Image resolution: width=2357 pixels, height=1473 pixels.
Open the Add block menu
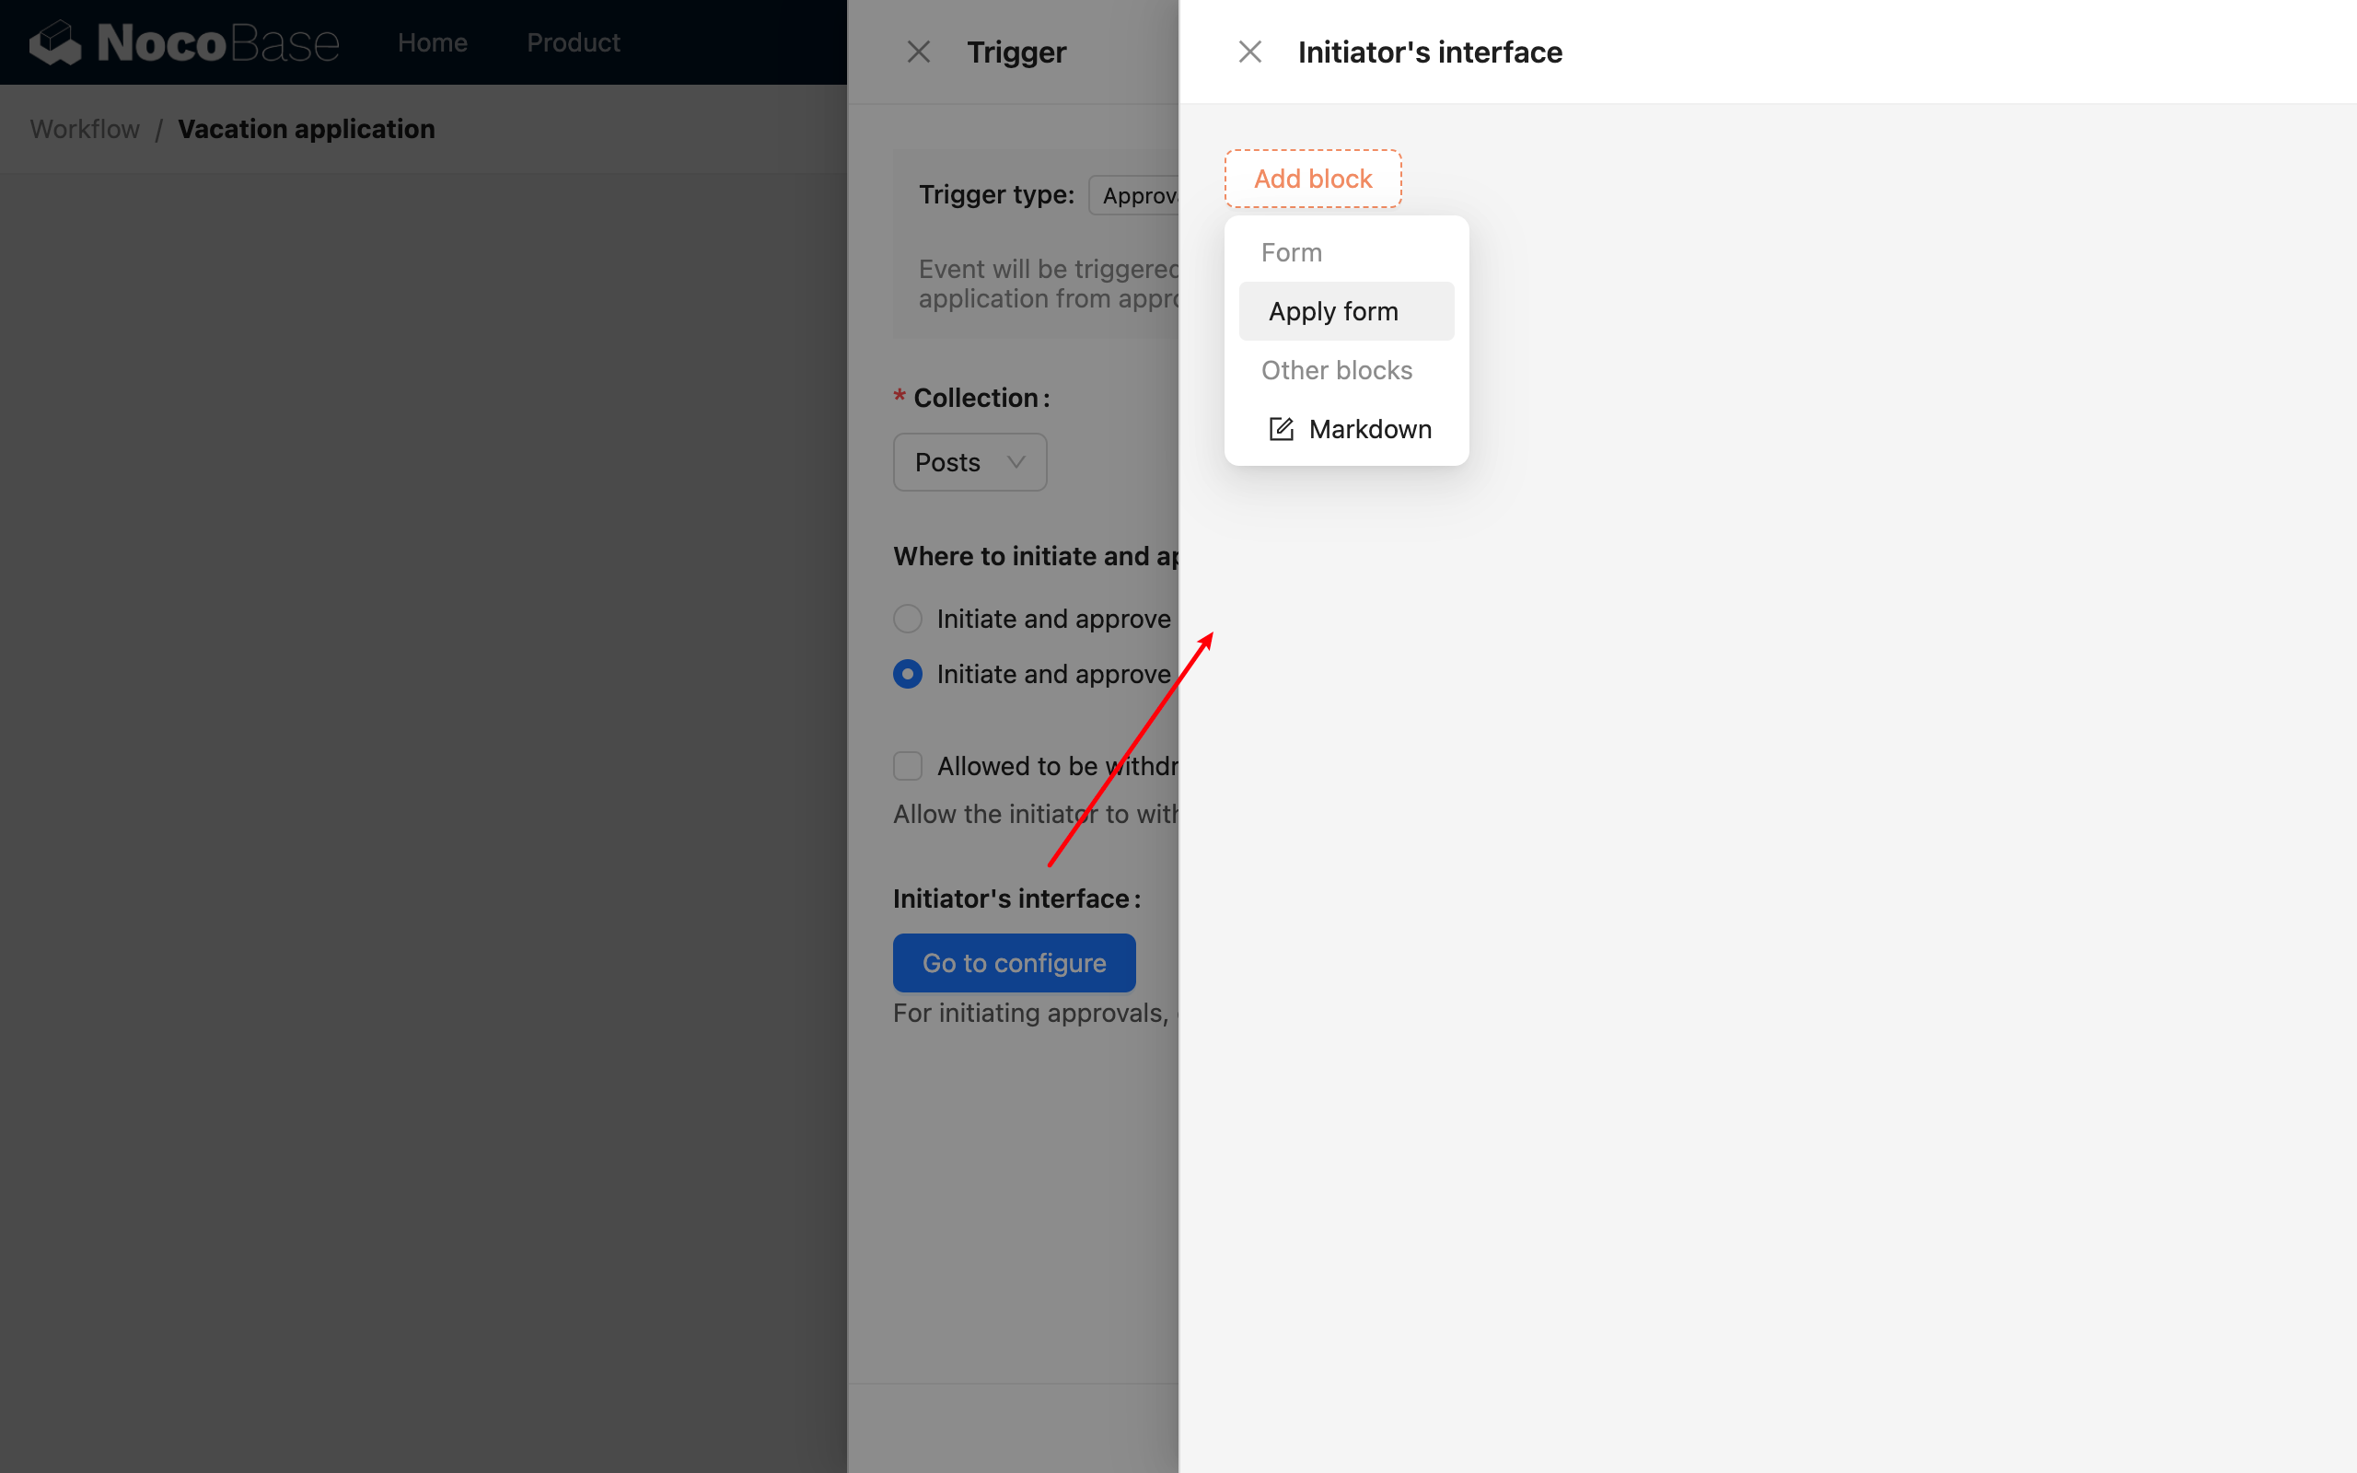(1313, 178)
